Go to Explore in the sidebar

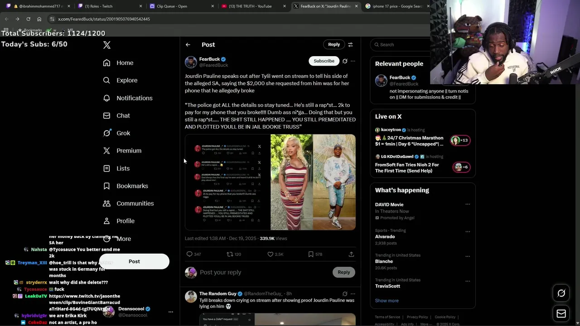coord(120,80)
